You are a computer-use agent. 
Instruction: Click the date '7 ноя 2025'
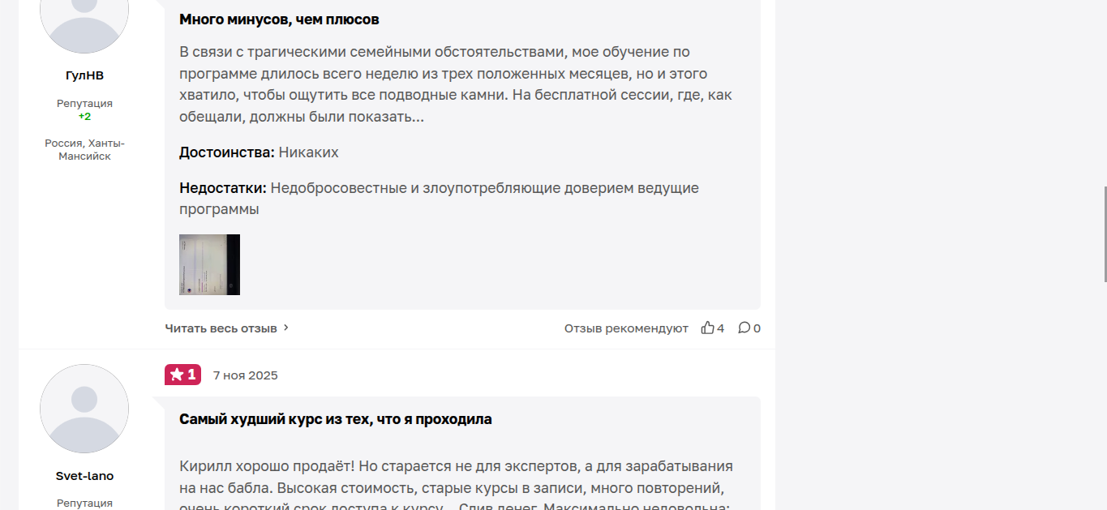(x=245, y=375)
